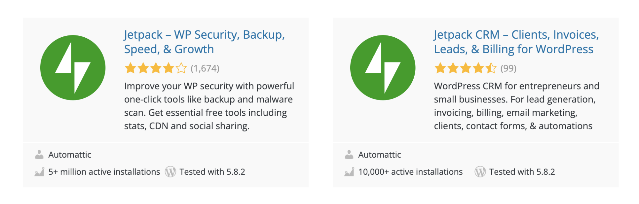This screenshot has height=204, width=639.
Task: Click the chart icon beside 10,000+ active installations
Action: pyautogui.click(x=349, y=172)
